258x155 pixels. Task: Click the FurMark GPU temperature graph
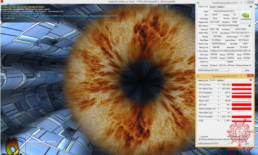coord(49,146)
